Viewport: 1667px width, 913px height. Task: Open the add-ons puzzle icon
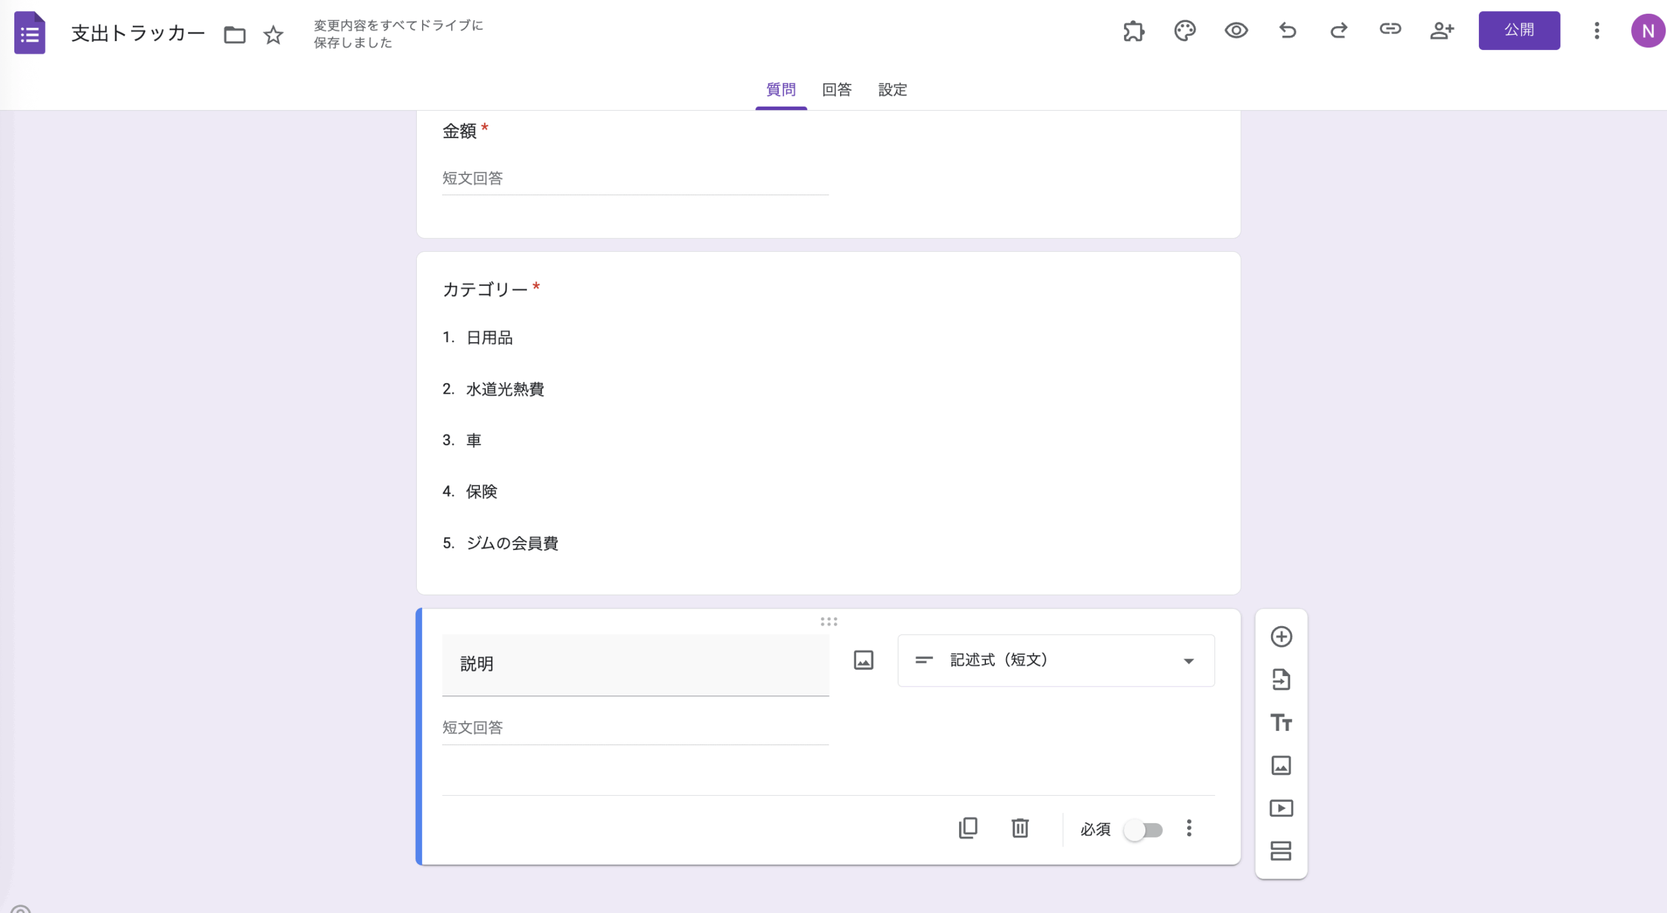point(1134,31)
